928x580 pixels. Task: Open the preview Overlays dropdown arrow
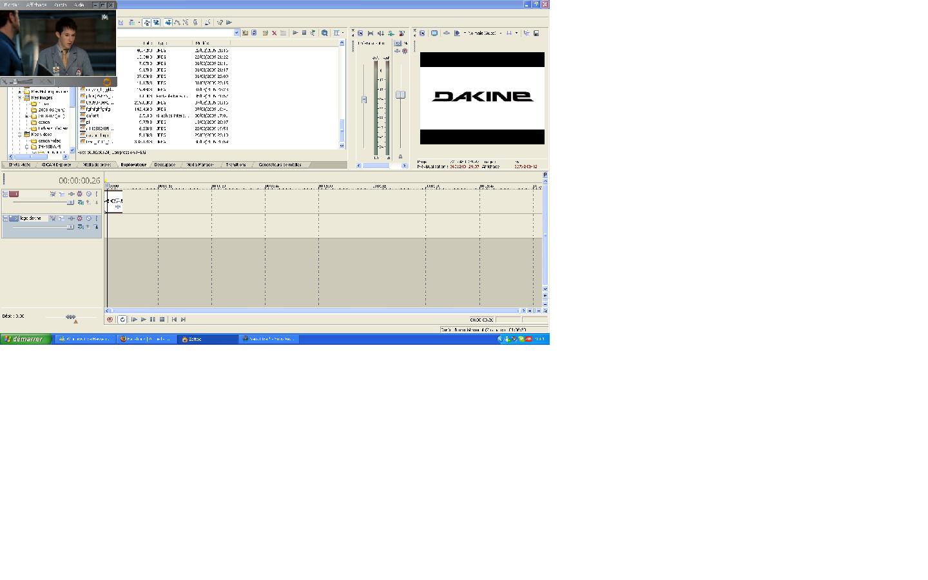click(516, 33)
